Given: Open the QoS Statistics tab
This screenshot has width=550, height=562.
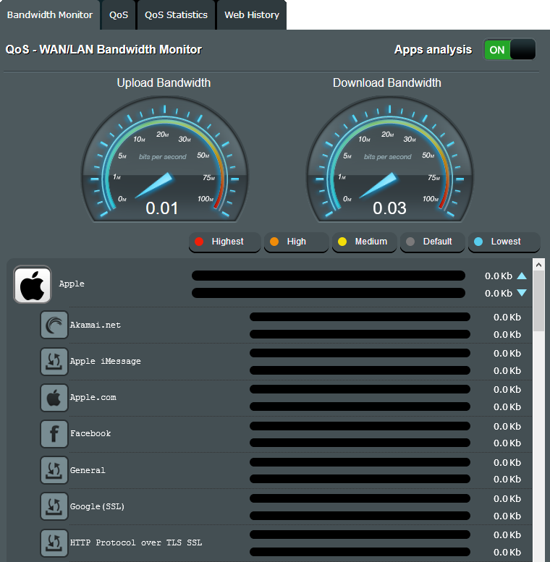Looking at the screenshot, I should (176, 15).
